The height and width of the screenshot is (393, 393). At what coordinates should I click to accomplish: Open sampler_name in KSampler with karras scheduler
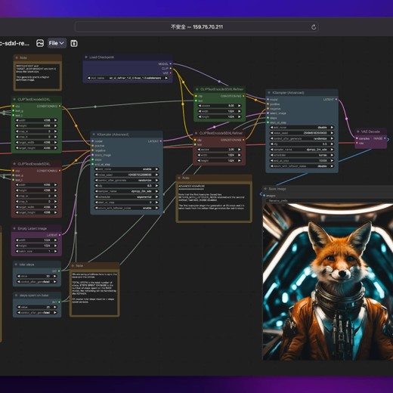302,150
